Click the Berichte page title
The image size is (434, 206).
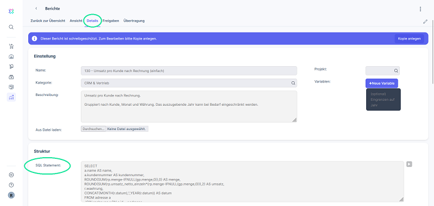point(53,9)
